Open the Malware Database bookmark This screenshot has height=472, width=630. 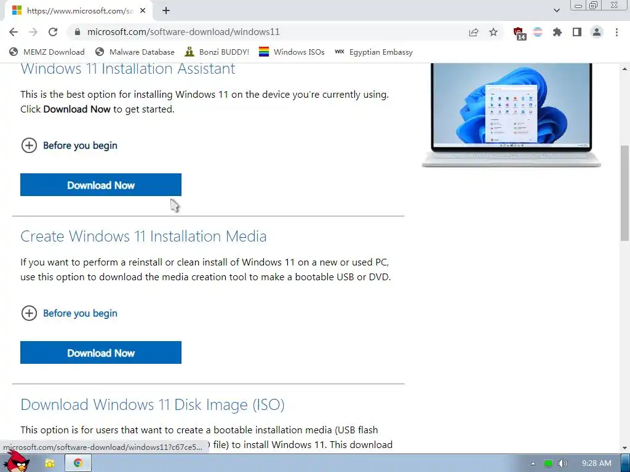point(135,52)
